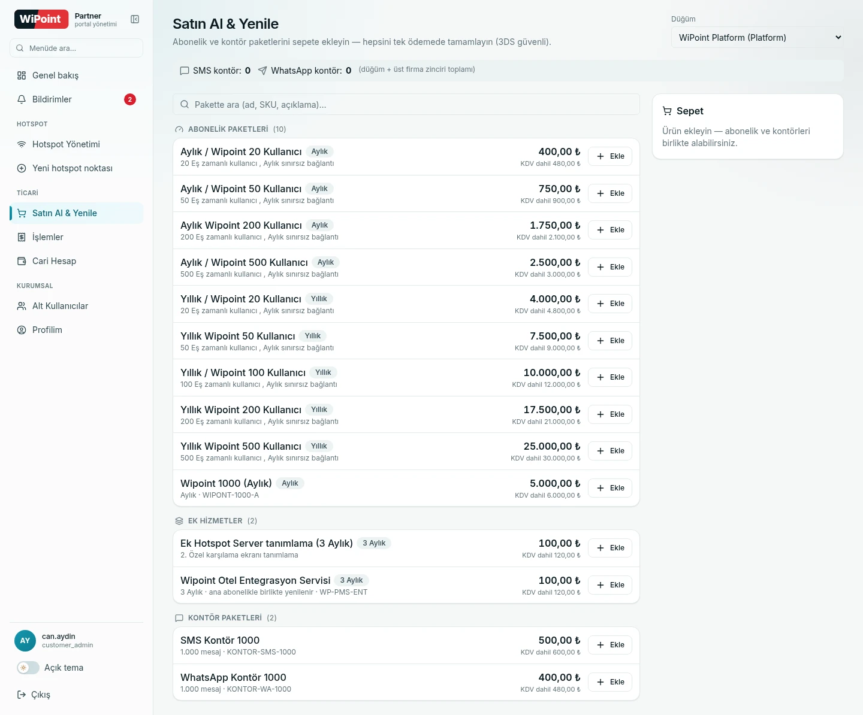The height and width of the screenshot is (715, 863).
Task: Click the KONTÖR PAKETLERİ section heading
Action: 225,618
